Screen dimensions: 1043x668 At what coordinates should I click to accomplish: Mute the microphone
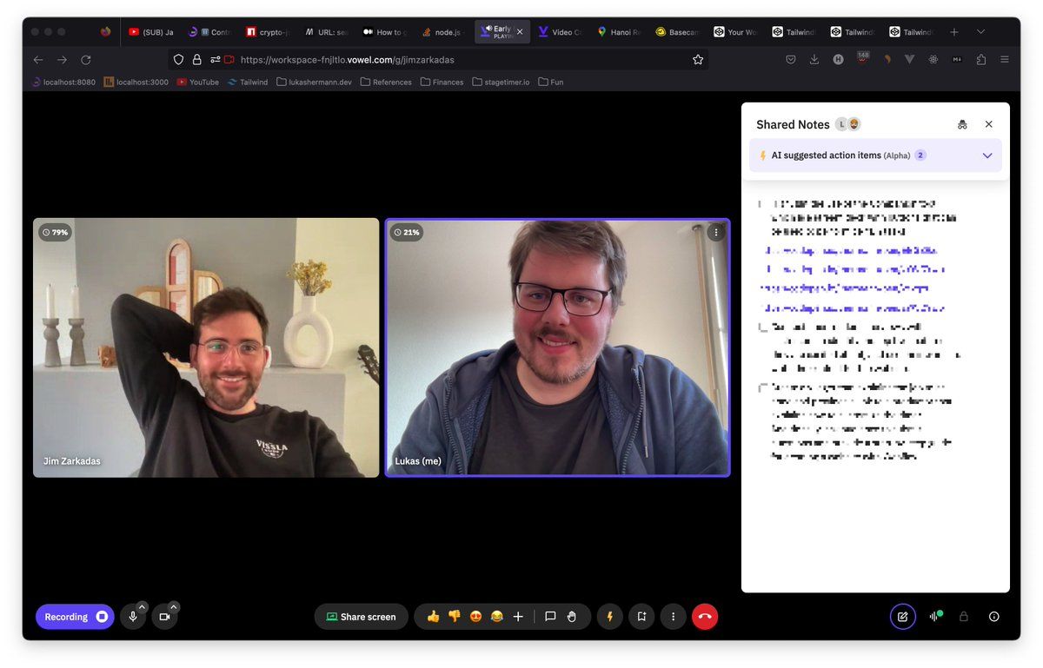pyautogui.click(x=133, y=617)
